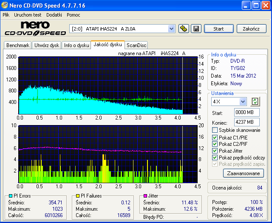Image resolution: width=272 pixels, height=223 pixels.
Task: Click the disc ID value TYG02
Action: point(238,68)
